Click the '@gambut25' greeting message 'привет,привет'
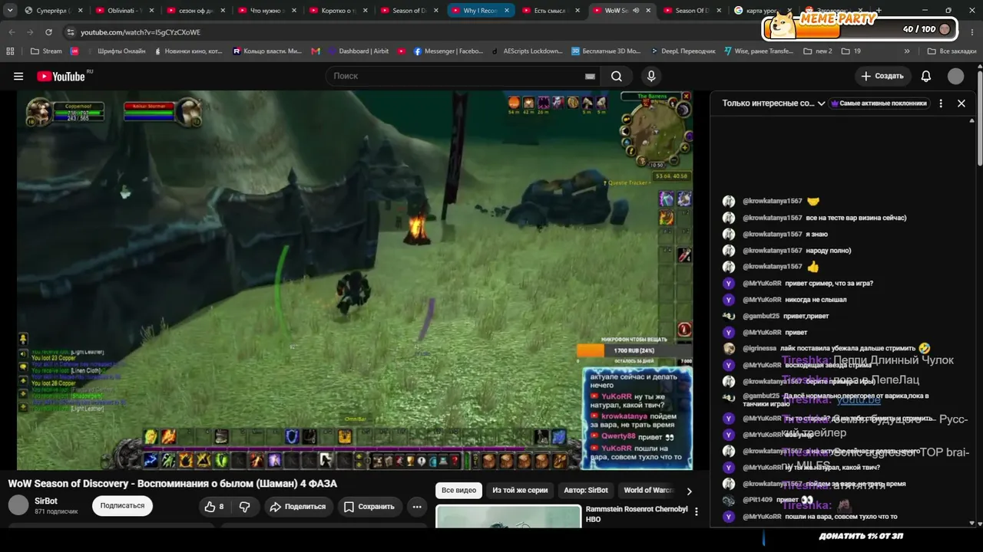Image resolution: width=983 pixels, height=552 pixels. 807,316
